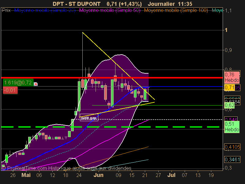245x184 pixels.
Task: Click the "24" date label on time axis
Action: 79,175
